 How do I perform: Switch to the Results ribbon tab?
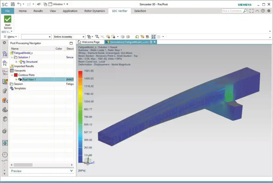coord(38,11)
